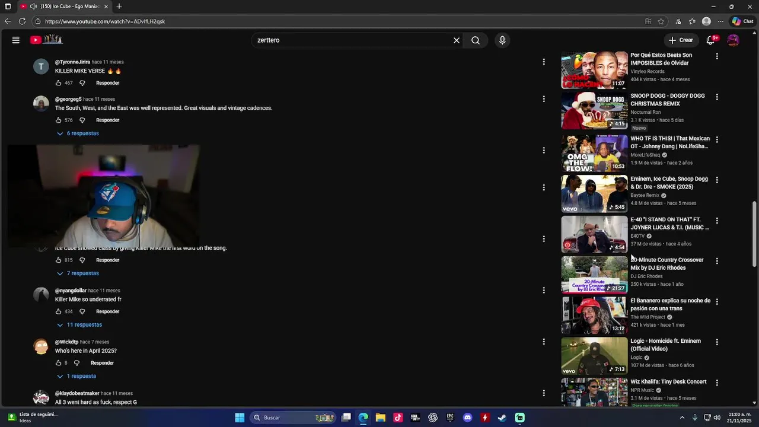
Task: Open Vinyleo Records channel link
Action: pos(648,72)
